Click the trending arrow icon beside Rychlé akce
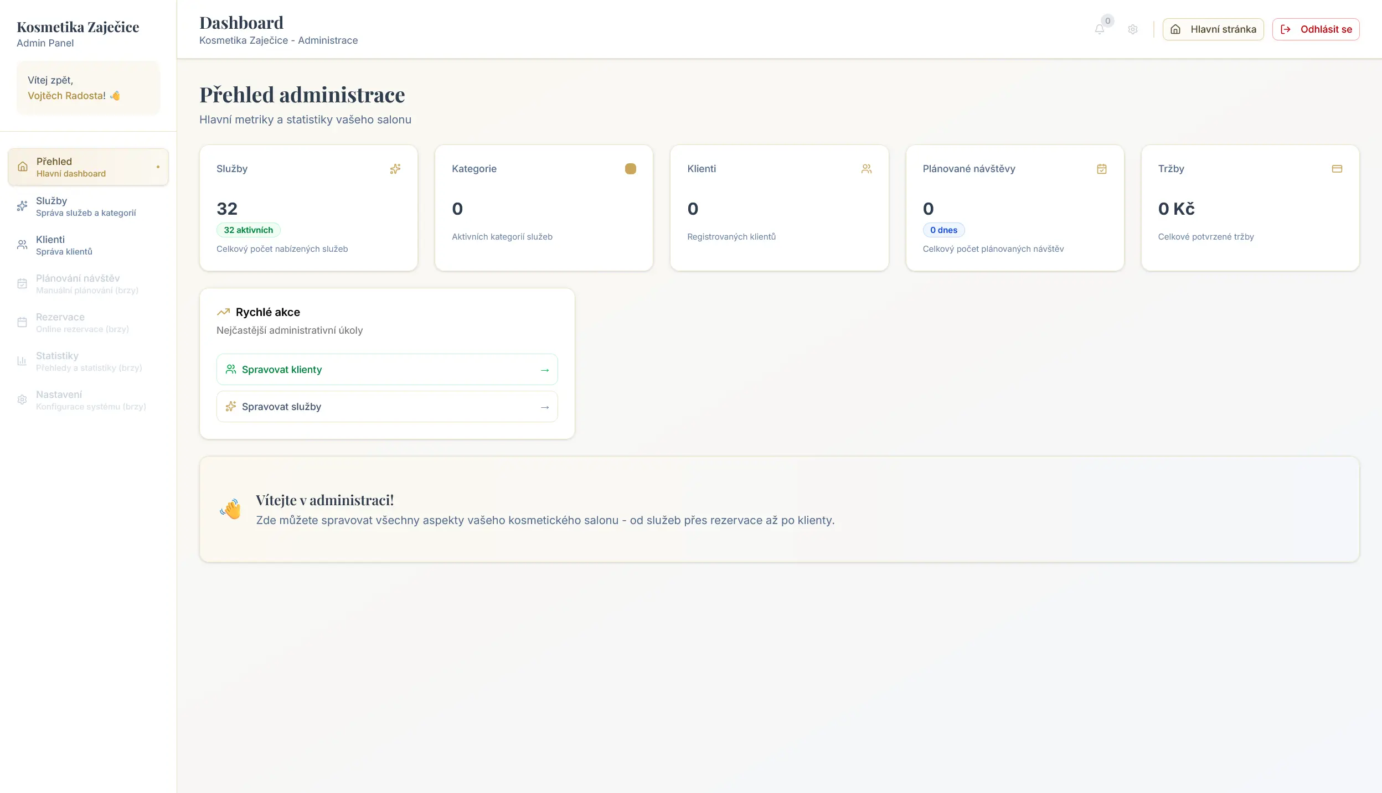1382x793 pixels. 223,312
